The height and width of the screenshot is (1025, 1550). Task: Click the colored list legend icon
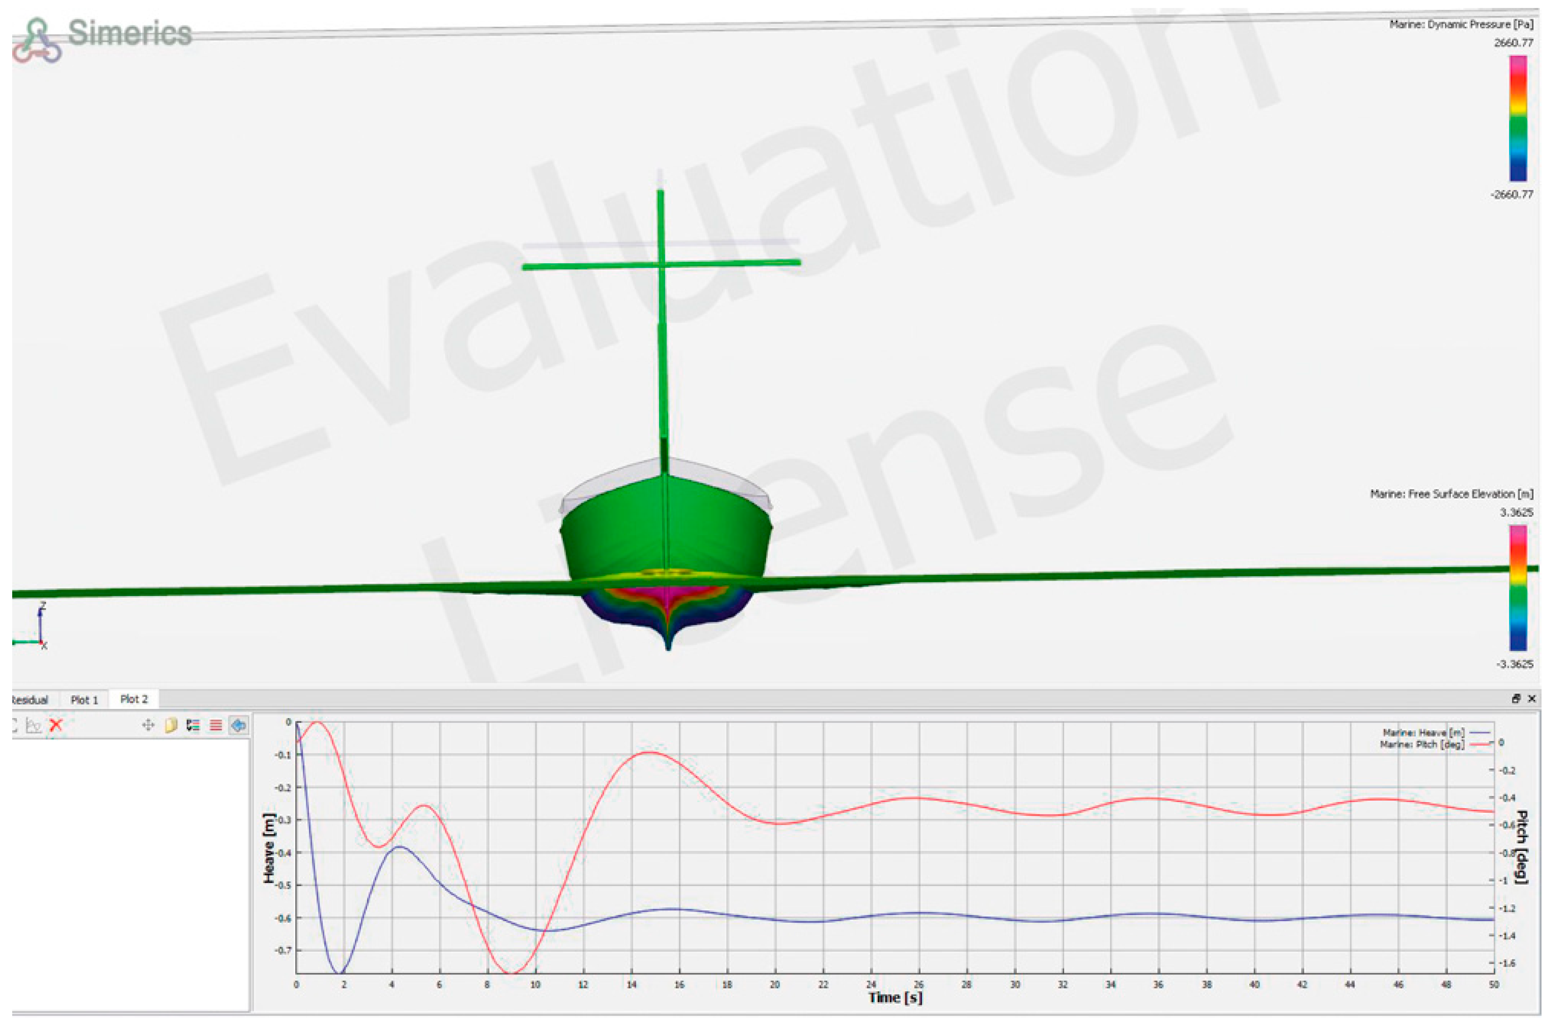click(x=193, y=725)
